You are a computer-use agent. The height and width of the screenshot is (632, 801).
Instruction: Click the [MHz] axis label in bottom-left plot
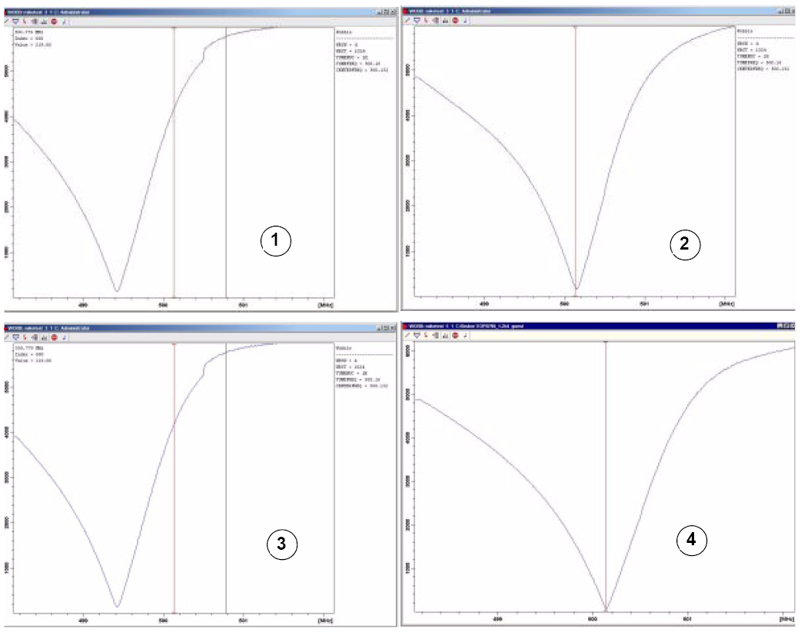click(x=325, y=620)
